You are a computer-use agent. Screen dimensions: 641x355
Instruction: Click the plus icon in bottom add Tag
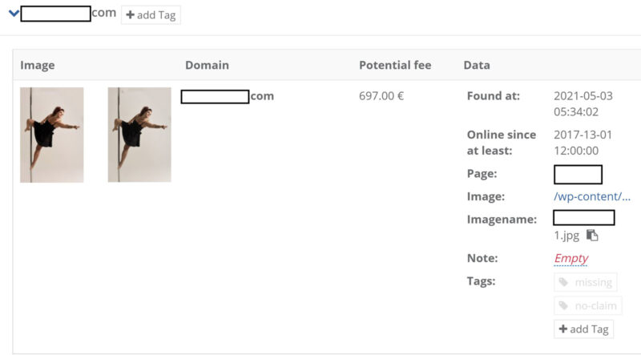(x=563, y=329)
